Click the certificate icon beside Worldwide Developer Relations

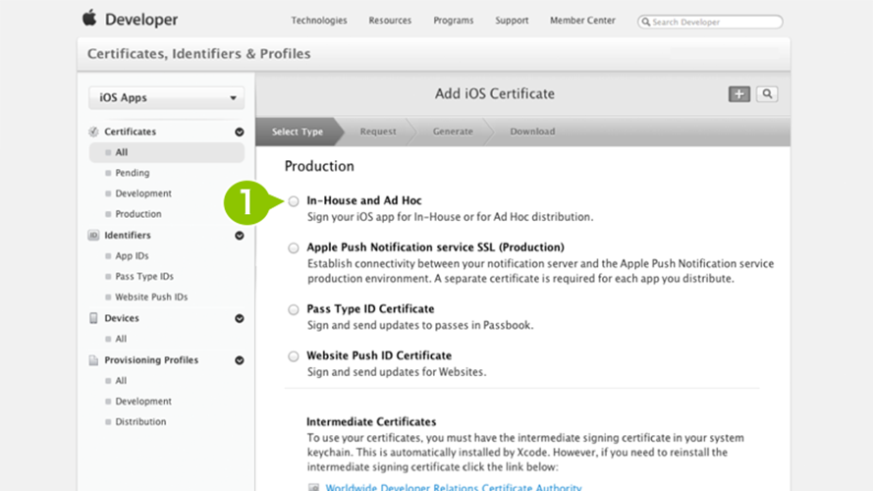314,487
